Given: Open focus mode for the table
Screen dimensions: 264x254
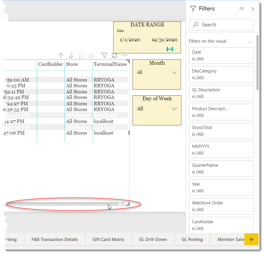Looking at the screenshot, I should point(114,55).
